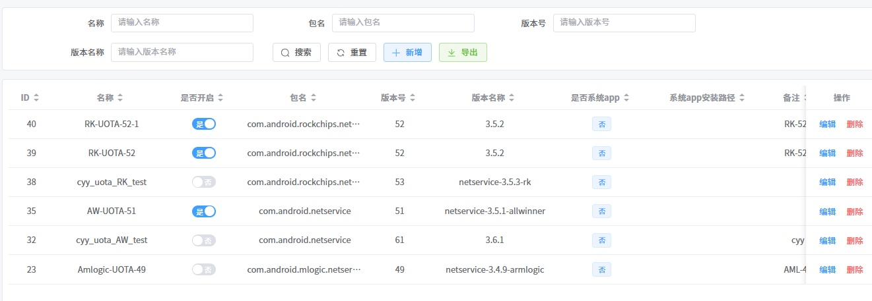Focus the 版本号 version number input
This screenshot has height=301, width=872.
click(624, 22)
